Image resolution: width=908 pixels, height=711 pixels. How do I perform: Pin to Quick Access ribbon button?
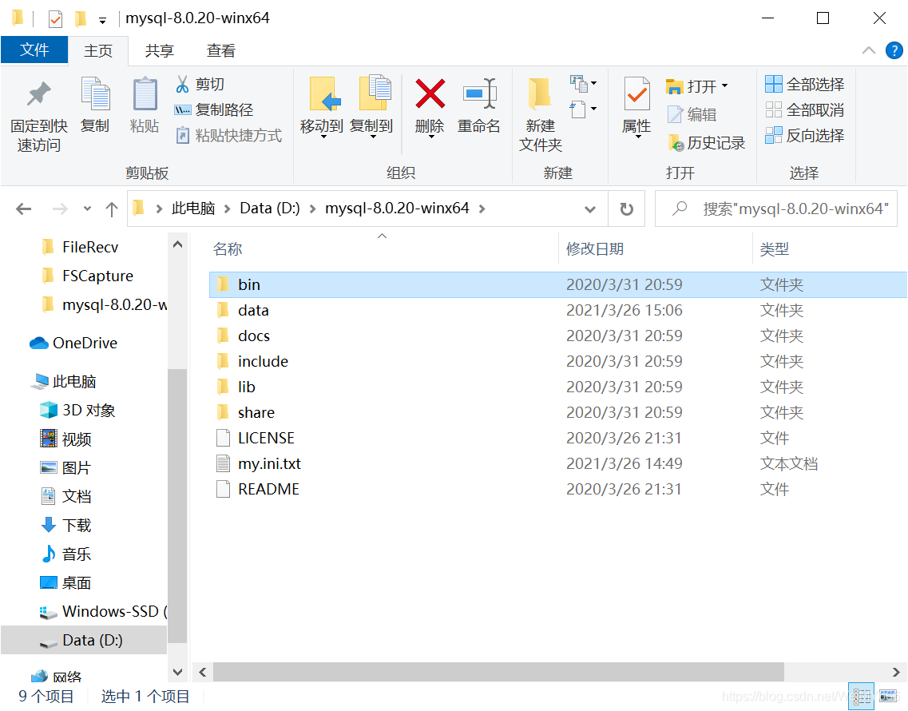(39, 114)
